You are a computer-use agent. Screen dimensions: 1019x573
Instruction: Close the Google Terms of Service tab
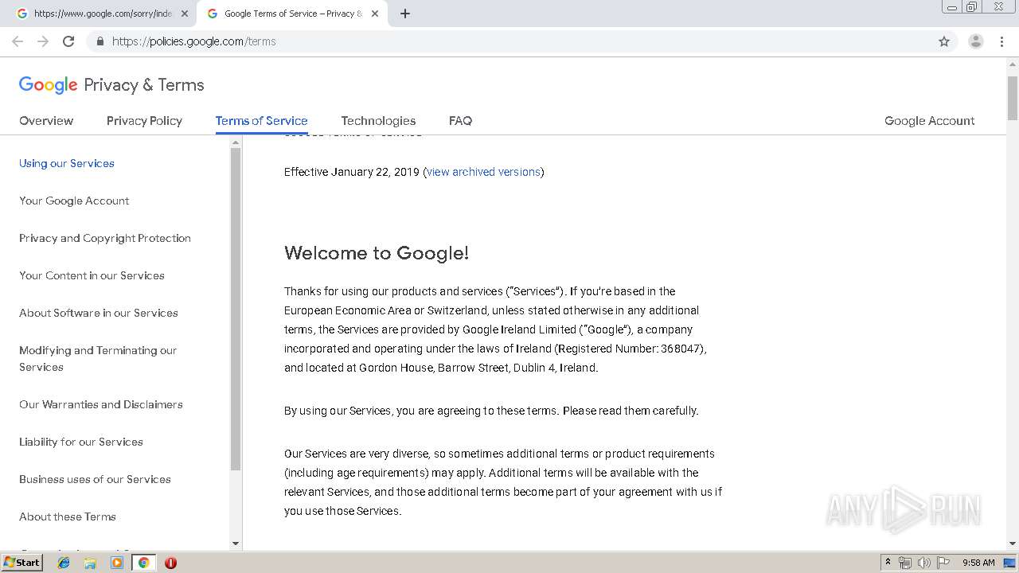(x=376, y=14)
